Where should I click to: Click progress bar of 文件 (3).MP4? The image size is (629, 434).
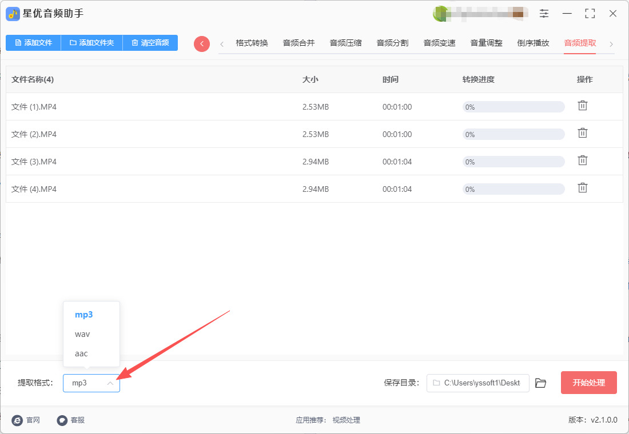pos(513,162)
